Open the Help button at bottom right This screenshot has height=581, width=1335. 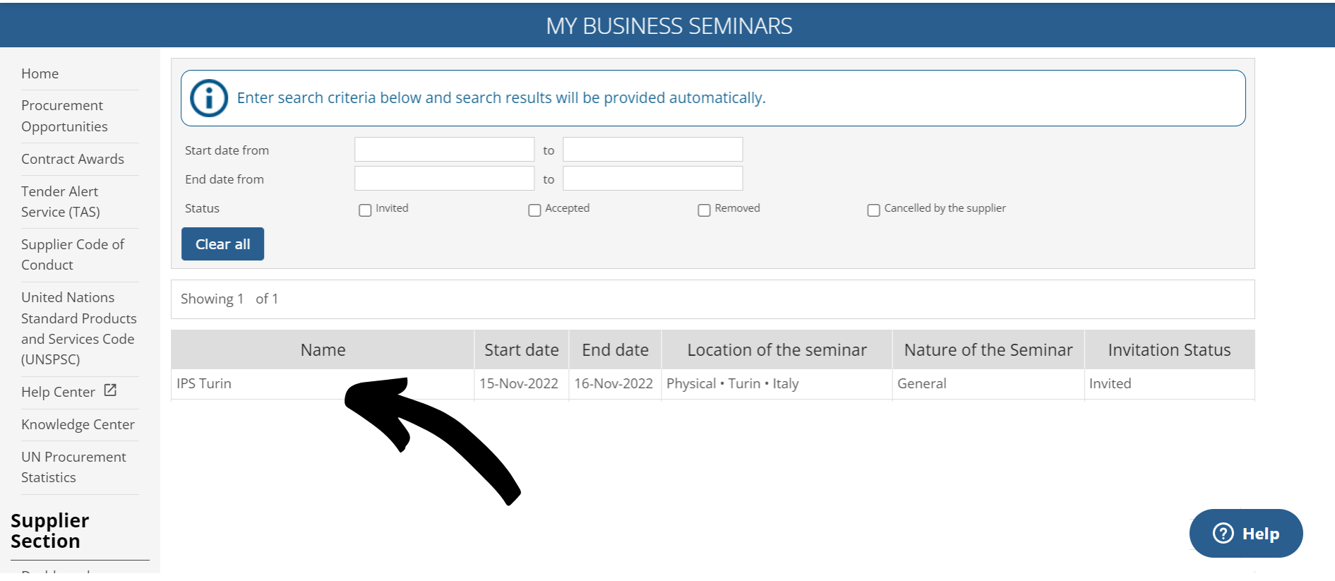tap(1246, 533)
